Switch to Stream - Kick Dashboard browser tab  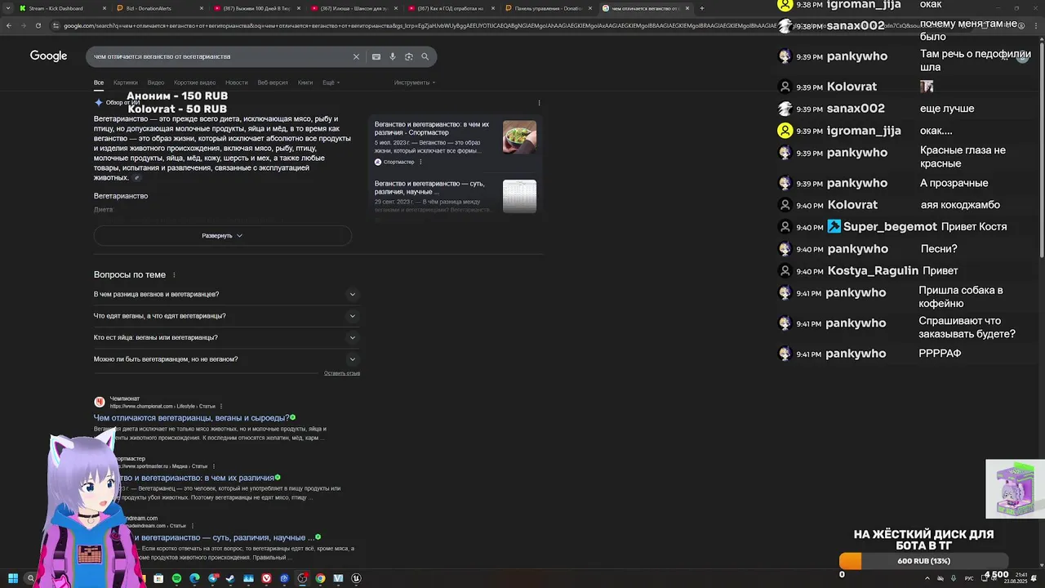point(62,8)
